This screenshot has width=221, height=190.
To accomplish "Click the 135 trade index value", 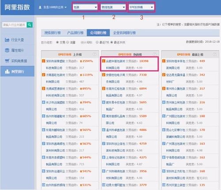I will [x=202, y=185].
